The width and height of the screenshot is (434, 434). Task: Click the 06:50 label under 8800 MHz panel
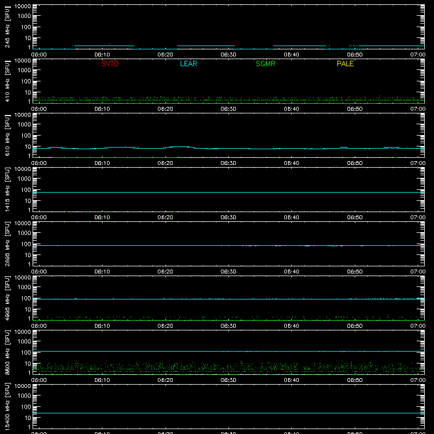click(355, 380)
